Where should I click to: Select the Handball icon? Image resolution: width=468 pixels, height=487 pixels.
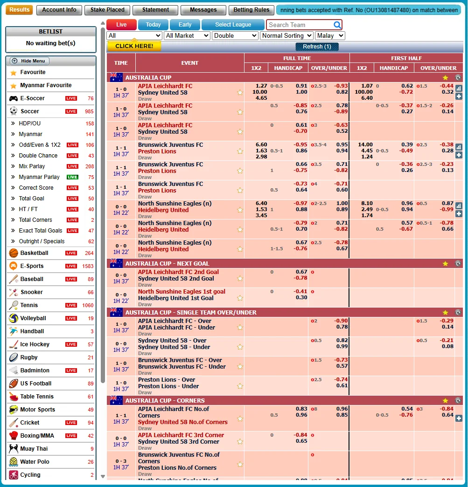pyautogui.click(x=14, y=331)
